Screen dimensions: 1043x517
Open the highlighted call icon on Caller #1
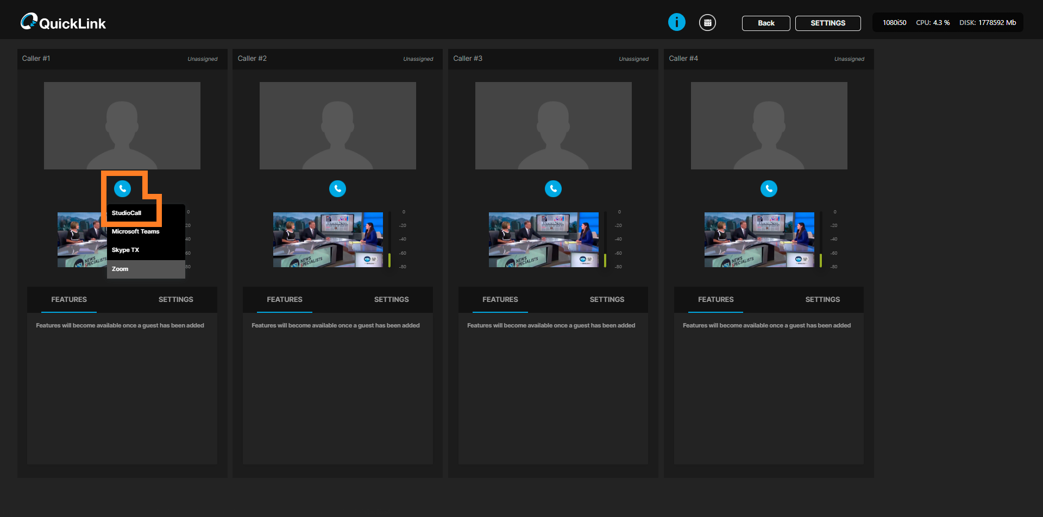[x=122, y=188]
